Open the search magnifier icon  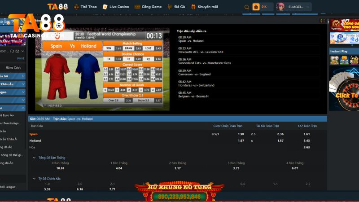tap(246, 7)
